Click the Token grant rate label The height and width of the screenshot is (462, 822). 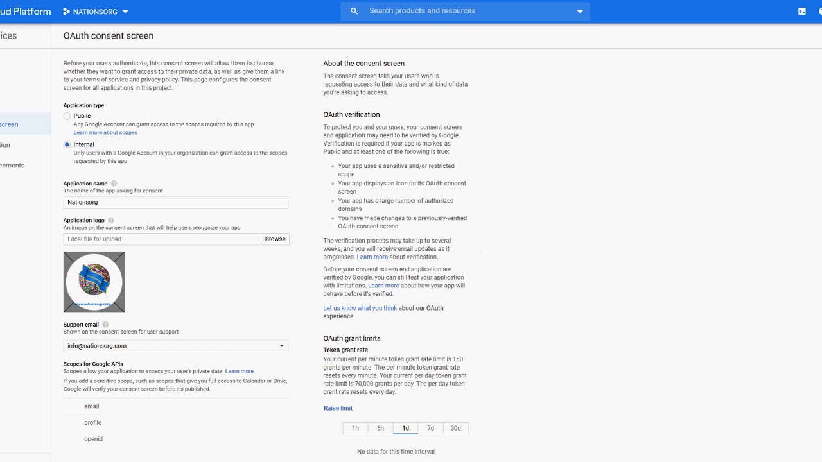345,350
